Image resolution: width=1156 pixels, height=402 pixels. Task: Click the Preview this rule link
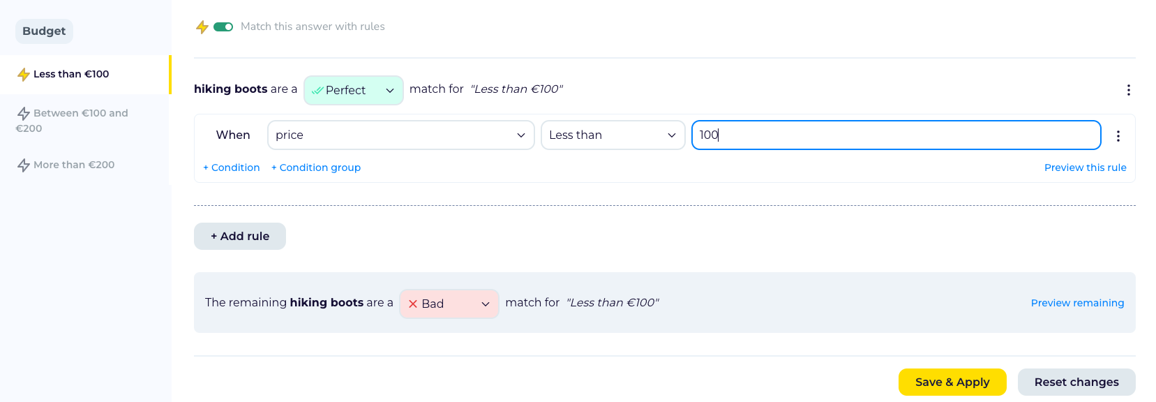(x=1085, y=167)
